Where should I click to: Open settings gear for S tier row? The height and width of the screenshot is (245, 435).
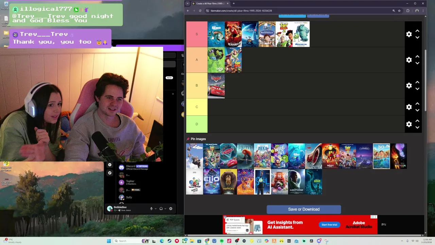pyautogui.click(x=409, y=34)
